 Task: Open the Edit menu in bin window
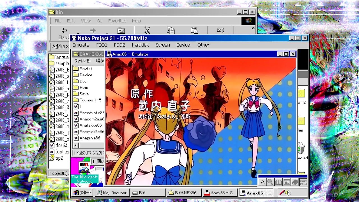(71, 21)
